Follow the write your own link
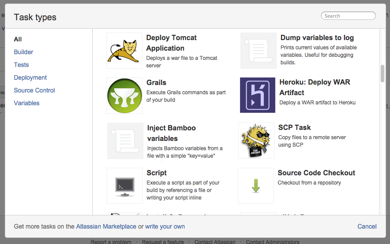Image resolution: width=390 pixels, height=244 pixels. click(165, 226)
